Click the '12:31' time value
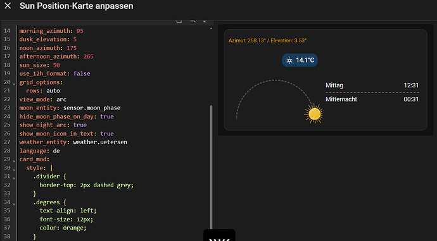Screen dimensions: 437x241 coord(411,85)
